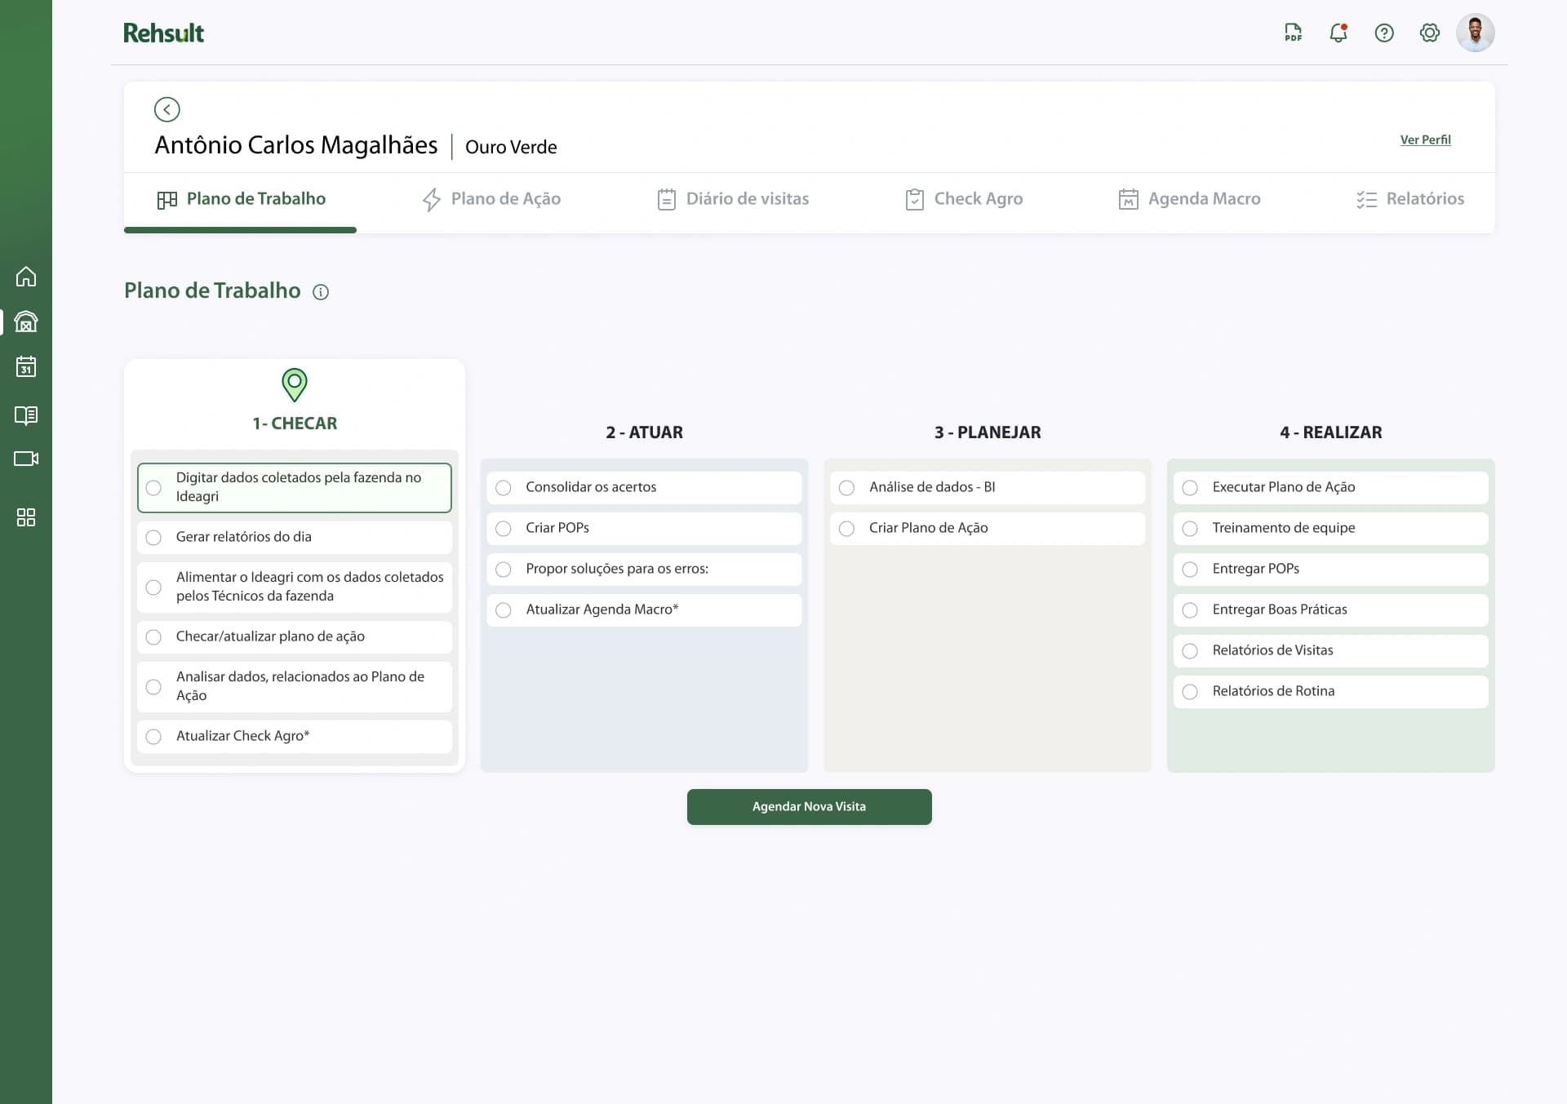Select the Criar POPs radio

(504, 529)
